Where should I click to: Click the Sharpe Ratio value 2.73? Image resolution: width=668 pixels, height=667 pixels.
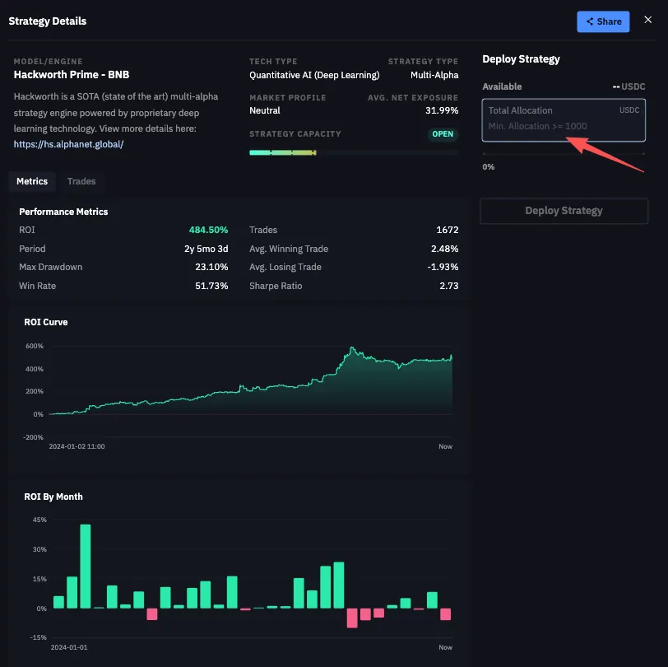448,286
